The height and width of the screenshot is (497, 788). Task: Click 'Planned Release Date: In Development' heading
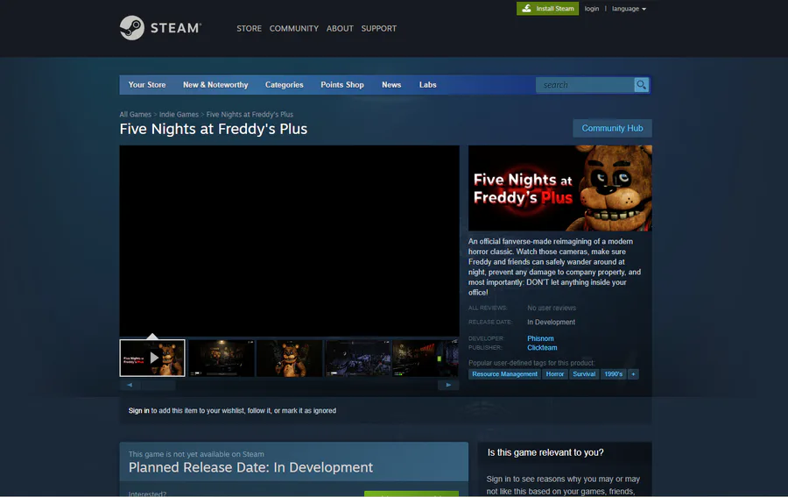pos(250,467)
